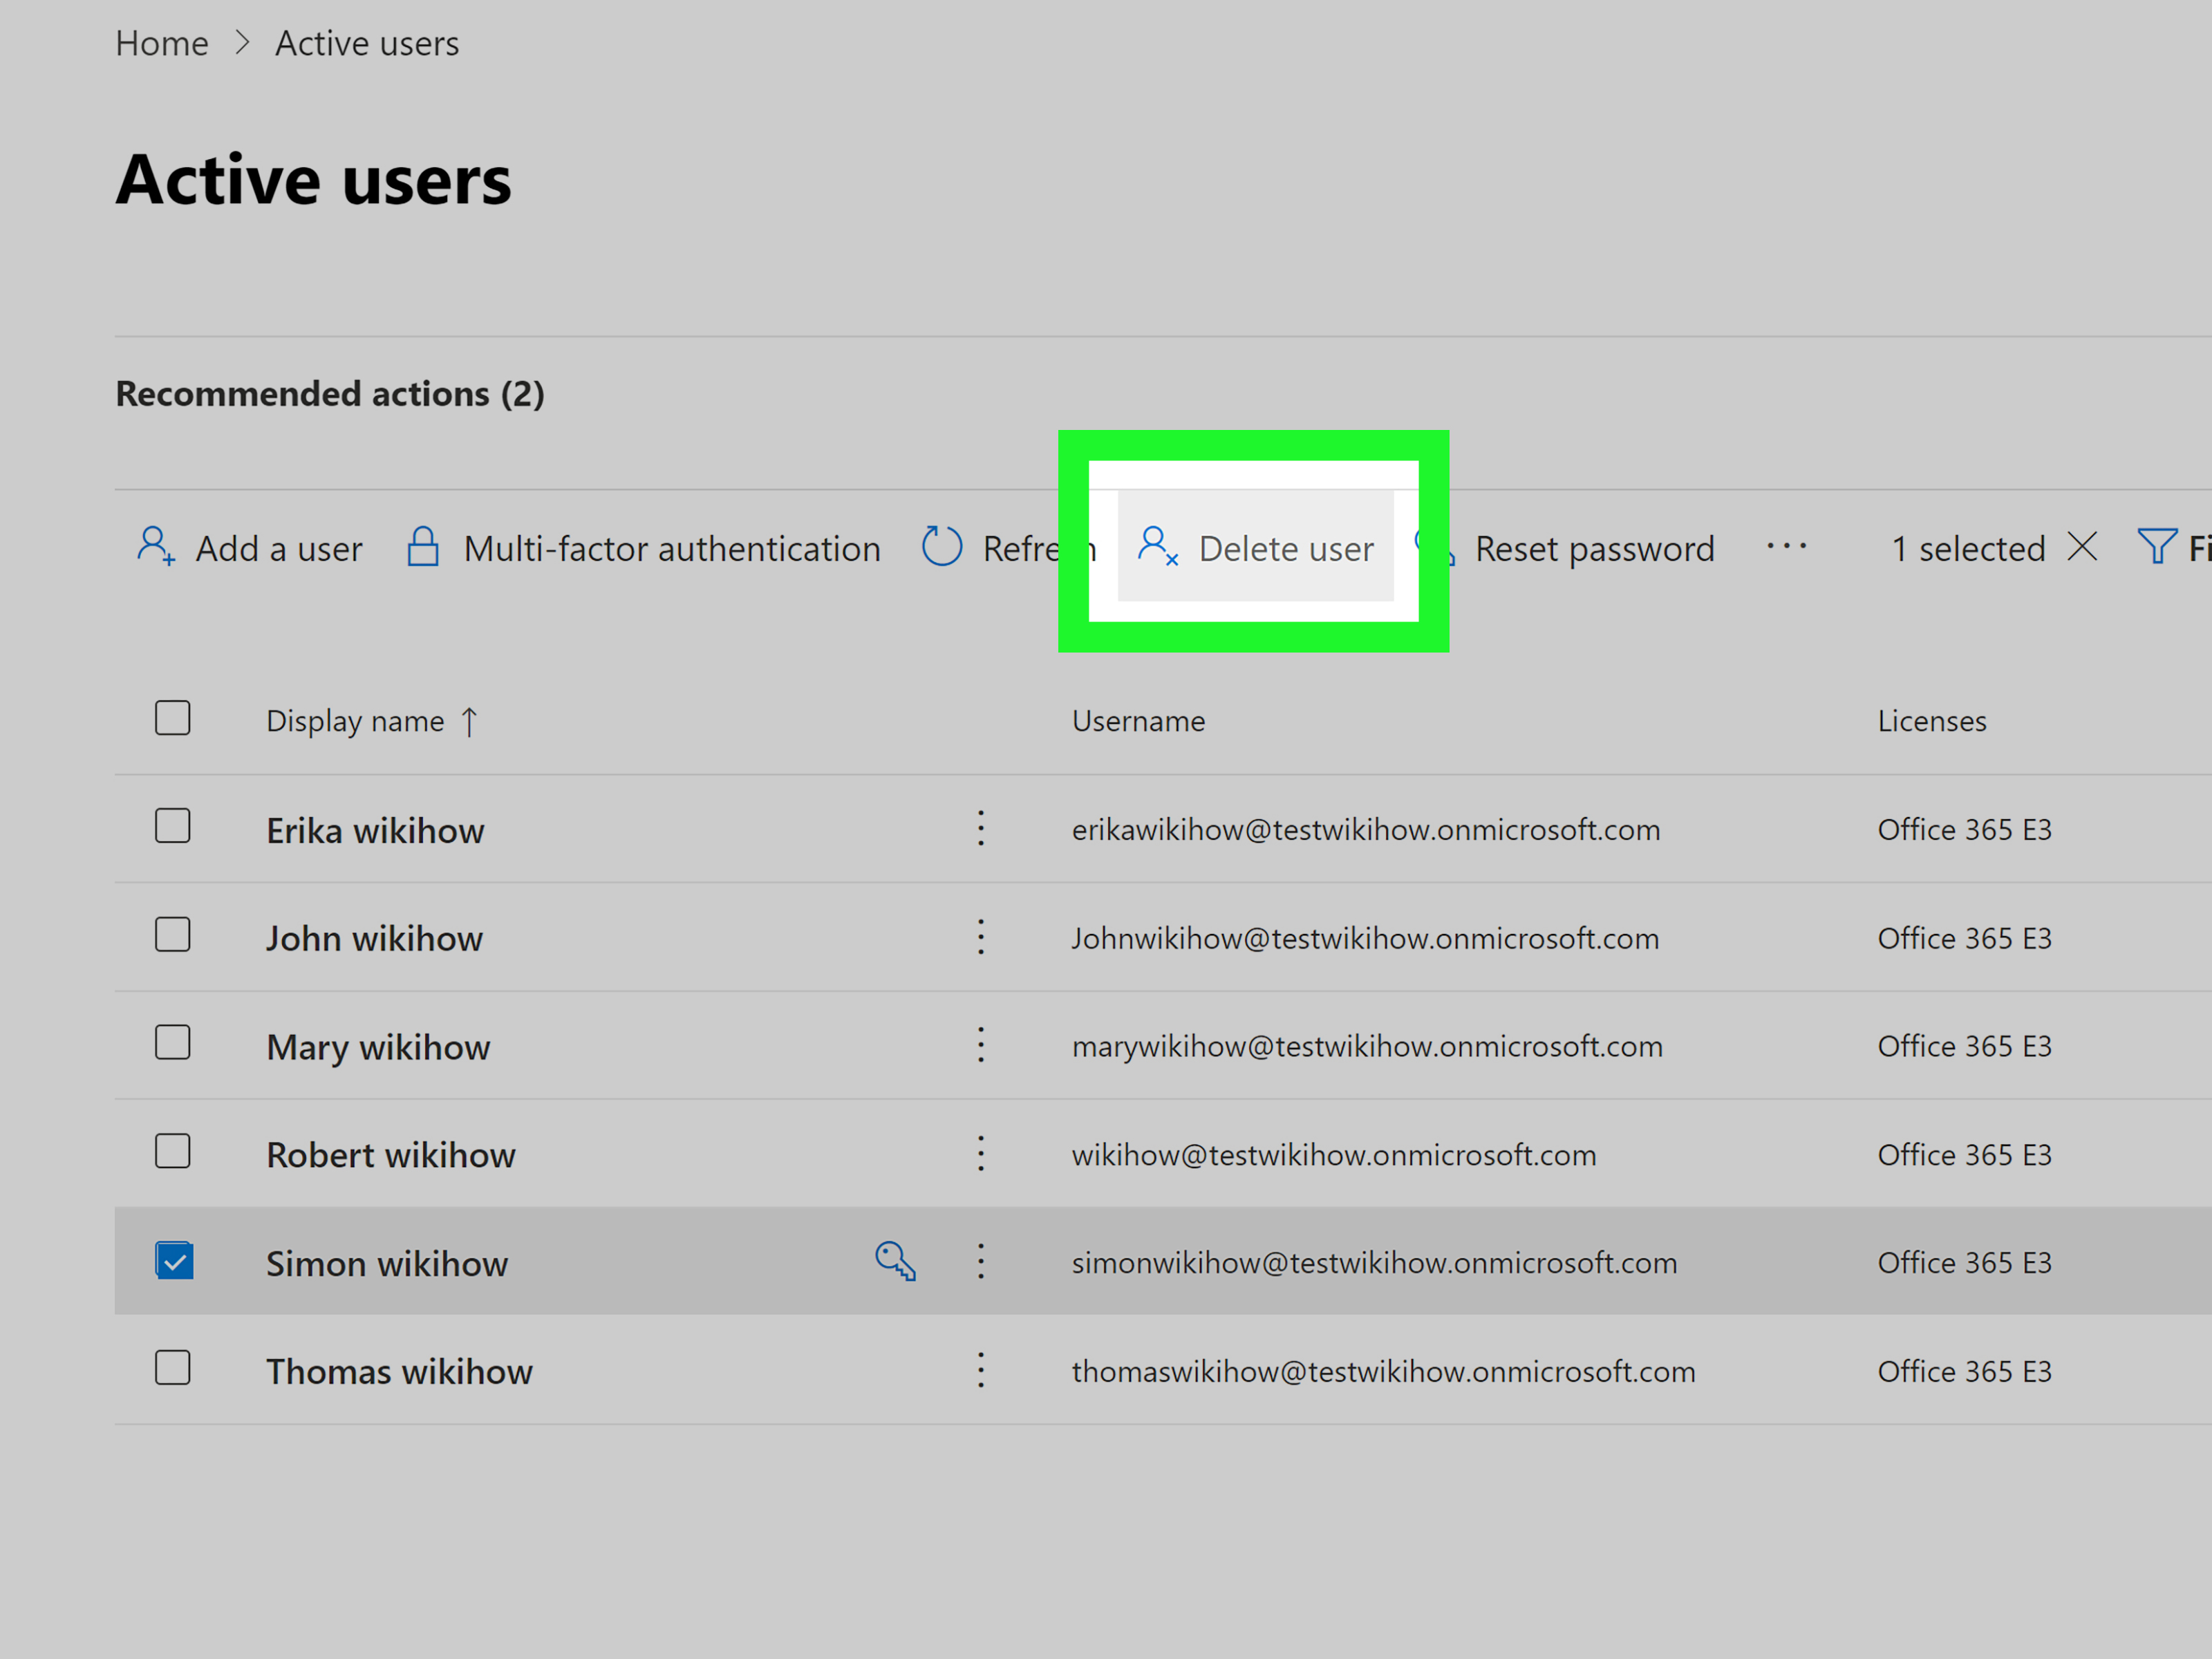The width and height of the screenshot is (2212, 1659).
Task: Click marywikihow@testwikihow.onmicrosoft.com username
Action: tap(1367, 1046)
